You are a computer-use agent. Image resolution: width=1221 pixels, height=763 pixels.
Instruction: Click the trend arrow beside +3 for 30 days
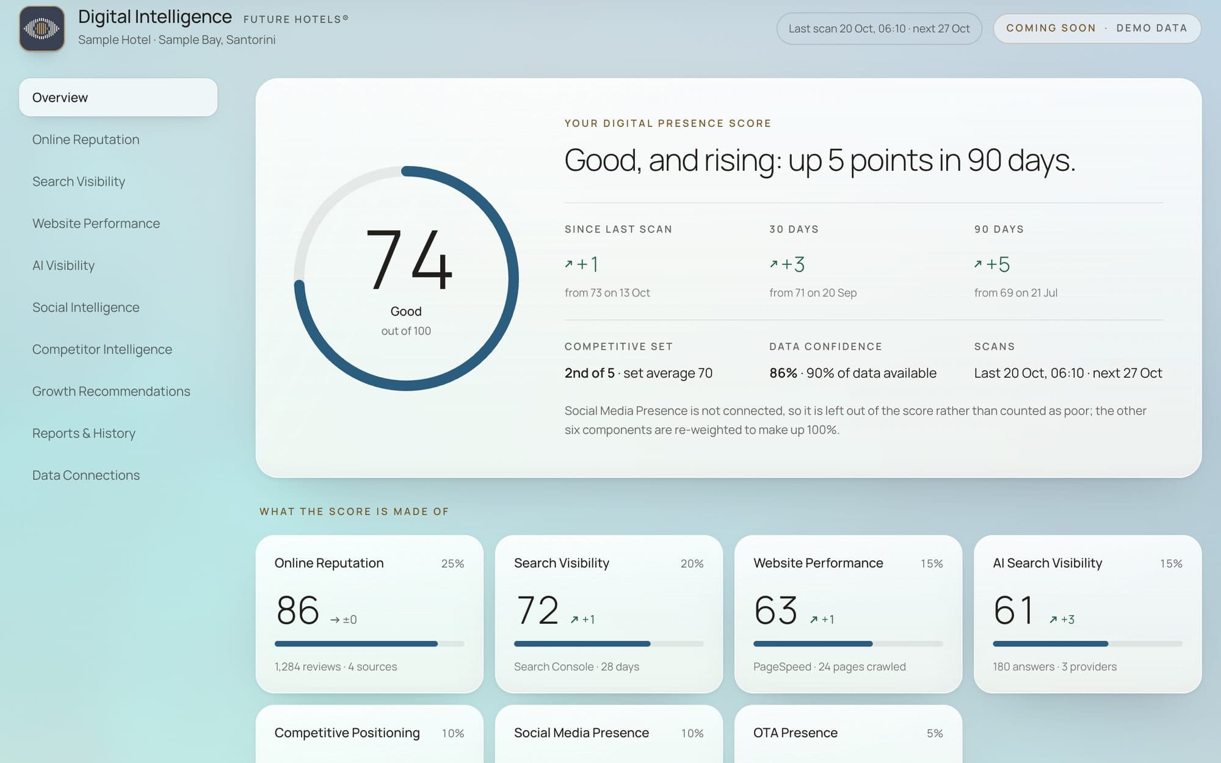click(774, 264)
